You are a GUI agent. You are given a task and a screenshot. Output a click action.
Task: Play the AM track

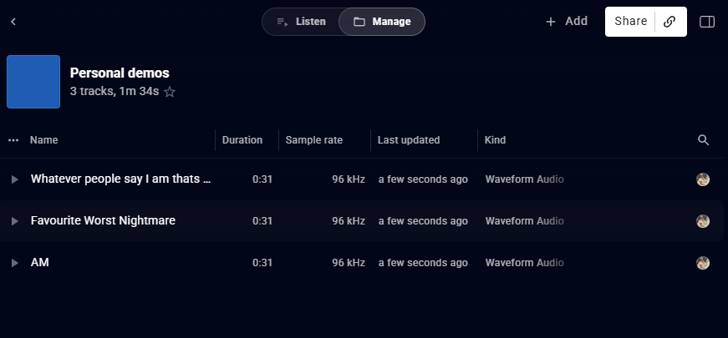(x=15, y=263)
